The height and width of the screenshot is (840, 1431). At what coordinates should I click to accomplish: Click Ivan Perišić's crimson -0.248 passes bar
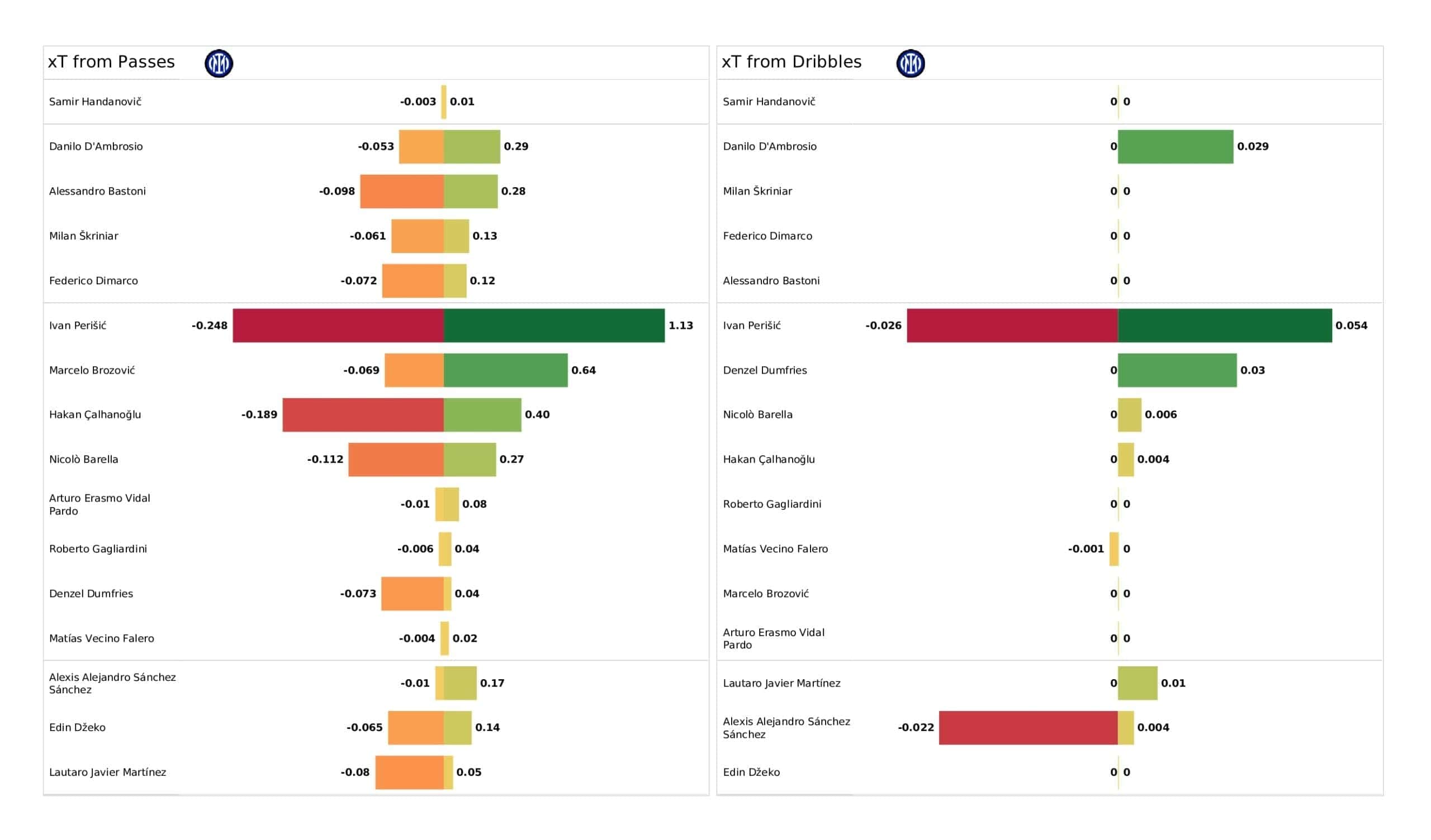pos(338,326)
